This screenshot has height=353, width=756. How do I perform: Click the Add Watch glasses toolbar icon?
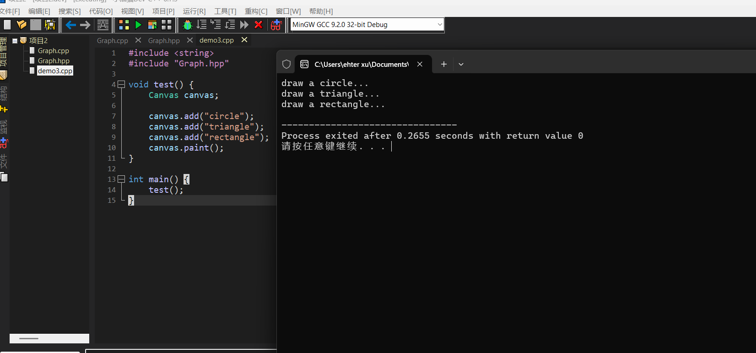click(276, 25)
